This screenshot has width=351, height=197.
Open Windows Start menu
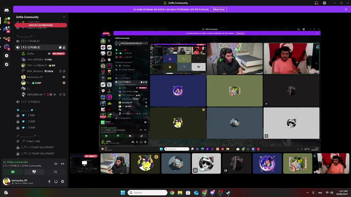123,193
